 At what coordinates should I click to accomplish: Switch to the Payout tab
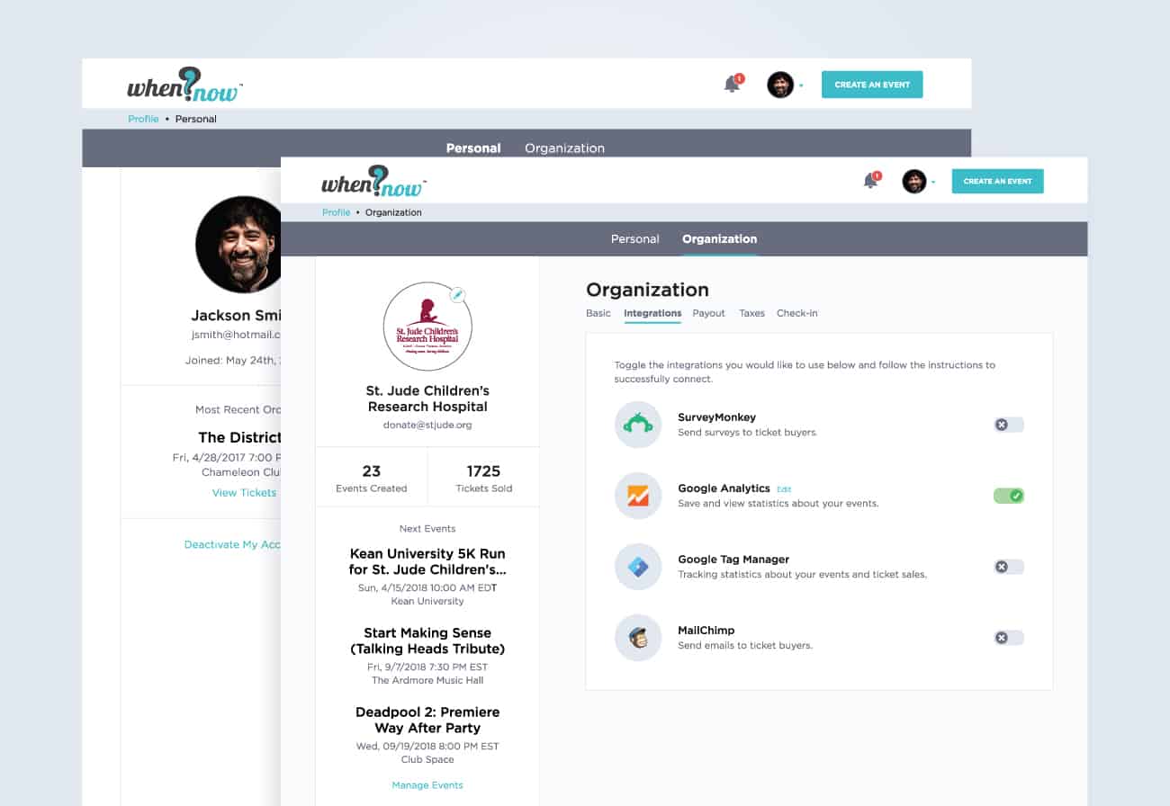click(708, 313)
